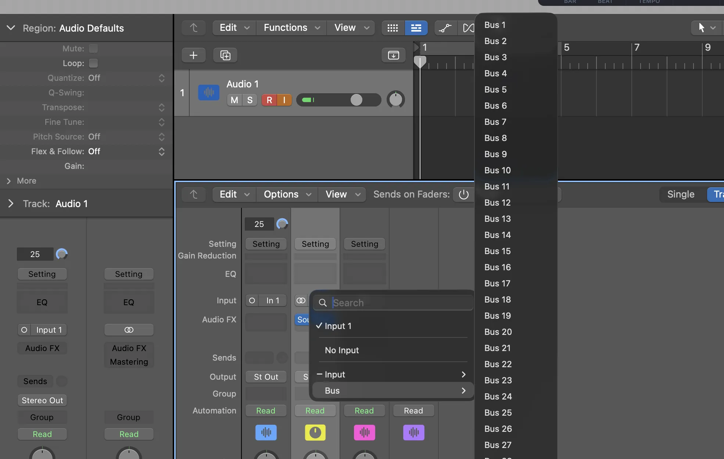Click the Mastering slot in inspector
Viewport: 724px width, 459px height.
129,362
